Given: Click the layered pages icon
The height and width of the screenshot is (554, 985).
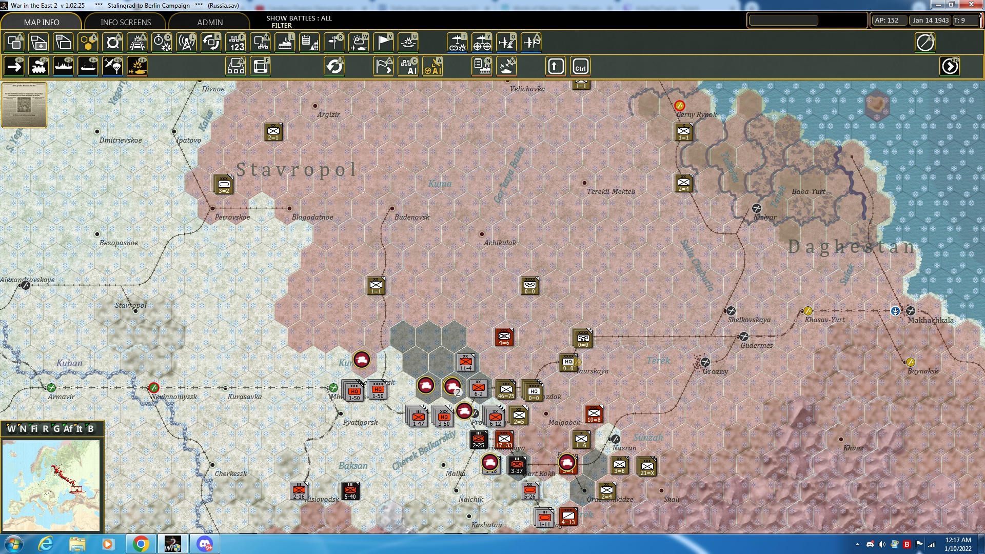Looking at the screenshot, I should [x=63, y=43].
